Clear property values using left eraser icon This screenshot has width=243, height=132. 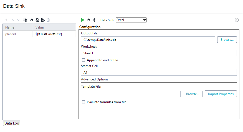[x=32, y=20]
